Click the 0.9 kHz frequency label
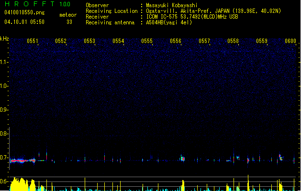 tap(4, 110)
